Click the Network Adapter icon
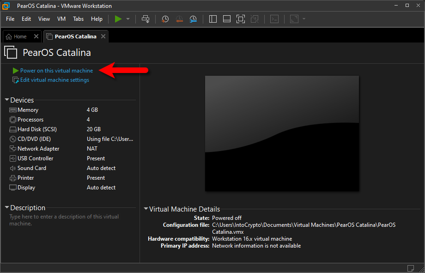The width and height of the screenshot is (425, 273). tap(13, 149)
